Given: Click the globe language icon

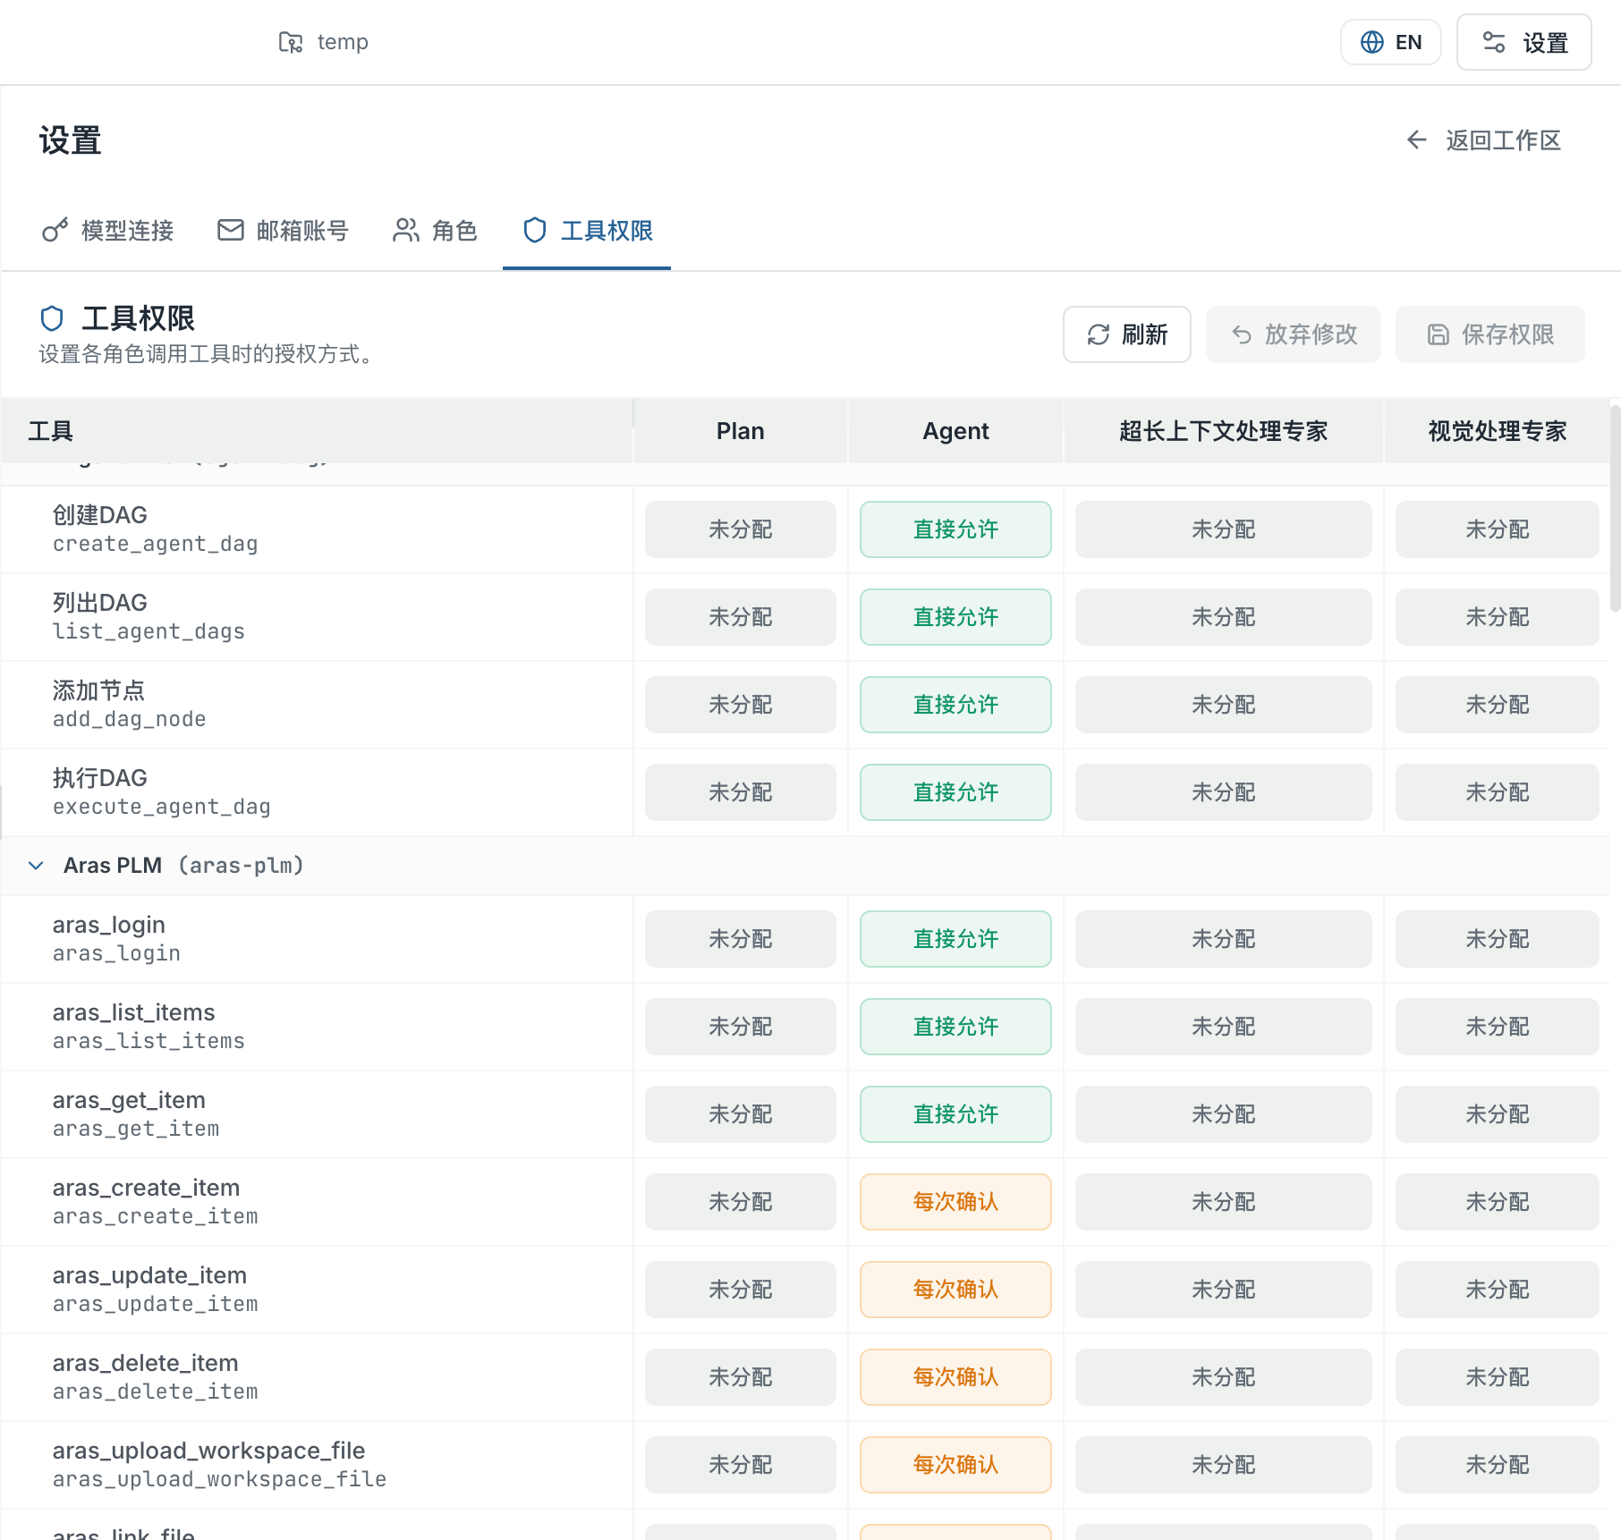Looking at the screenshot, I should (x=1372, y=42).
